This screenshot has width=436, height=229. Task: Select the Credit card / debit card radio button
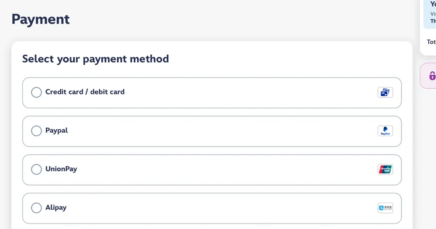pos(36,92)
